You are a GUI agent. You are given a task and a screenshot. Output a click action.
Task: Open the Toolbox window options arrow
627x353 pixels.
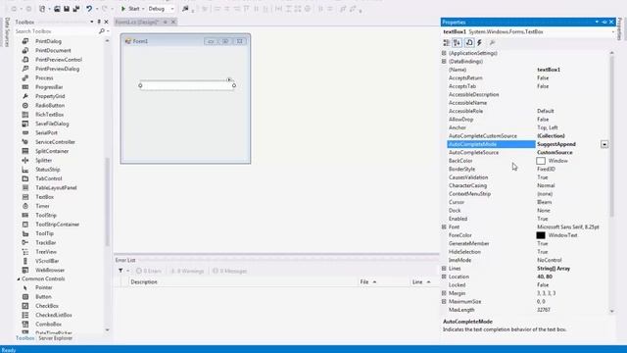92,22
